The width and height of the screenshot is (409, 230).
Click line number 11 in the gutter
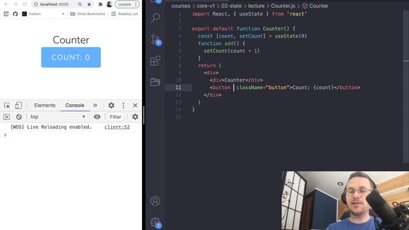click(x=178, y=88)
